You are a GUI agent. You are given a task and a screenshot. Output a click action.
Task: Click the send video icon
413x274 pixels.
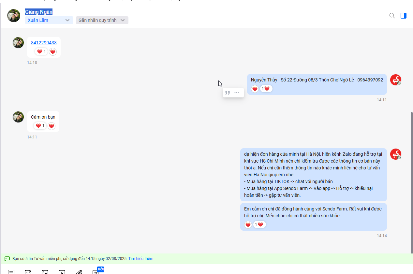(x=62, y=272)
